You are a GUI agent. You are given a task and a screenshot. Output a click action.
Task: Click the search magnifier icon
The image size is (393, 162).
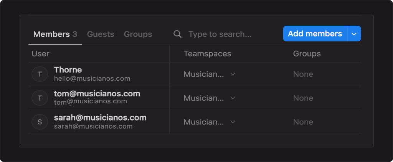pos(177,34)
